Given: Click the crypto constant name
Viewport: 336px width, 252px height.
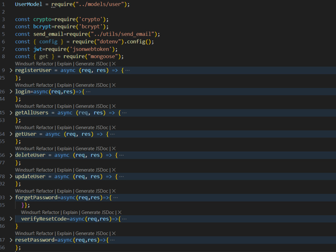Looking at the screenshot, I should [42, 19].
